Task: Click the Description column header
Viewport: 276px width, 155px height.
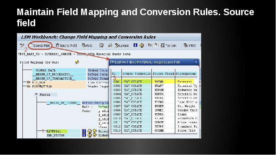Action: pos(186,74)
